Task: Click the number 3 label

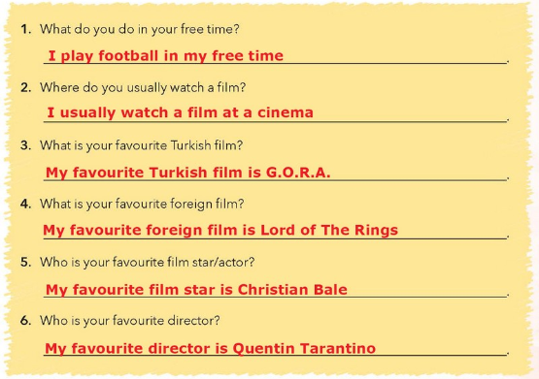Action: pos(26,145)
